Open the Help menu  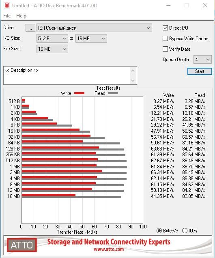click(21, 16)
